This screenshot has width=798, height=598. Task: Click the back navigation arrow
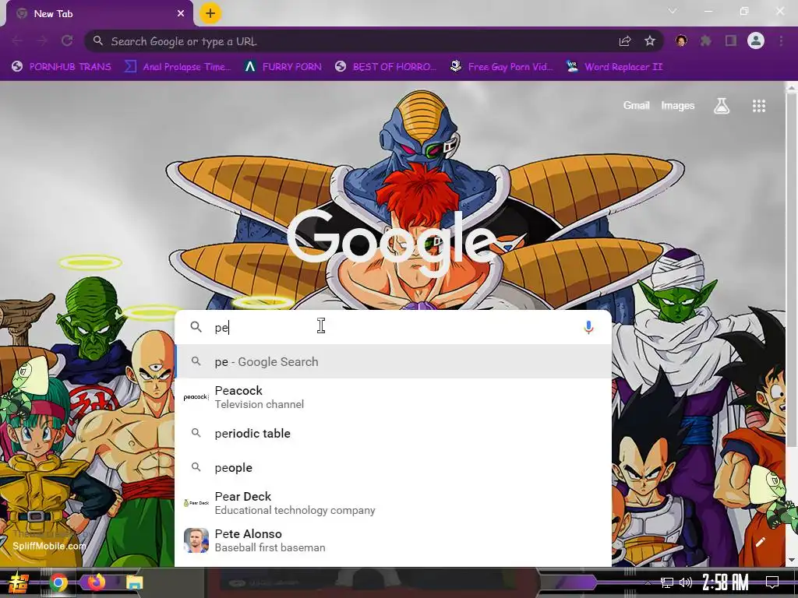[17, 40]
